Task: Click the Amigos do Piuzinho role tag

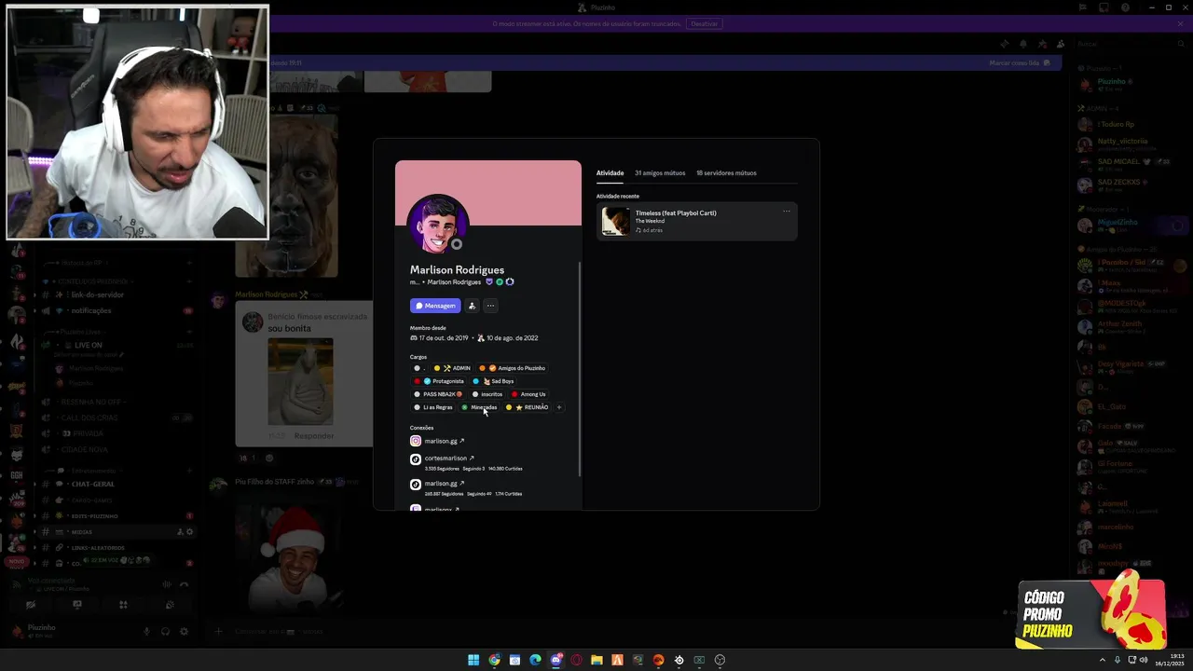Action: [513, 368]
